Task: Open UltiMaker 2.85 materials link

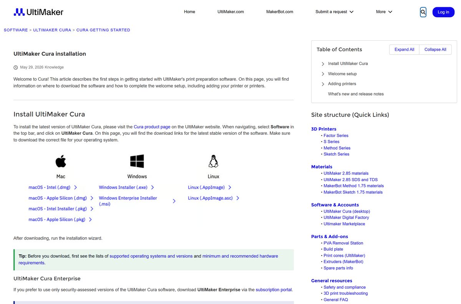Action: [346, 173]
